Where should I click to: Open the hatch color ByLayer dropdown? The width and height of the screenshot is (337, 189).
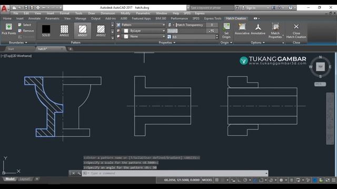coord(164,31)
